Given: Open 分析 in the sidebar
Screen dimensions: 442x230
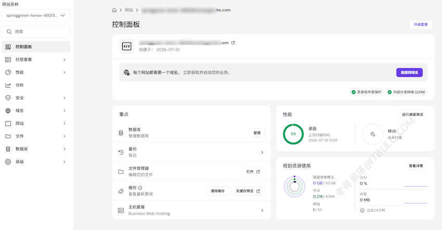Looking at the screenshot, I should pyautogui.click(x=36, y=85).
